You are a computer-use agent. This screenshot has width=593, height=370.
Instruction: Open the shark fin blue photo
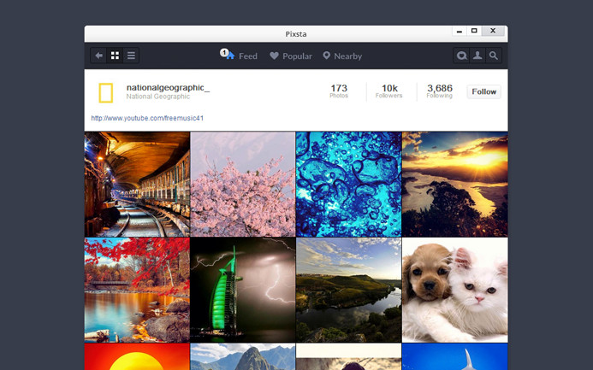(x=455, y=356)
